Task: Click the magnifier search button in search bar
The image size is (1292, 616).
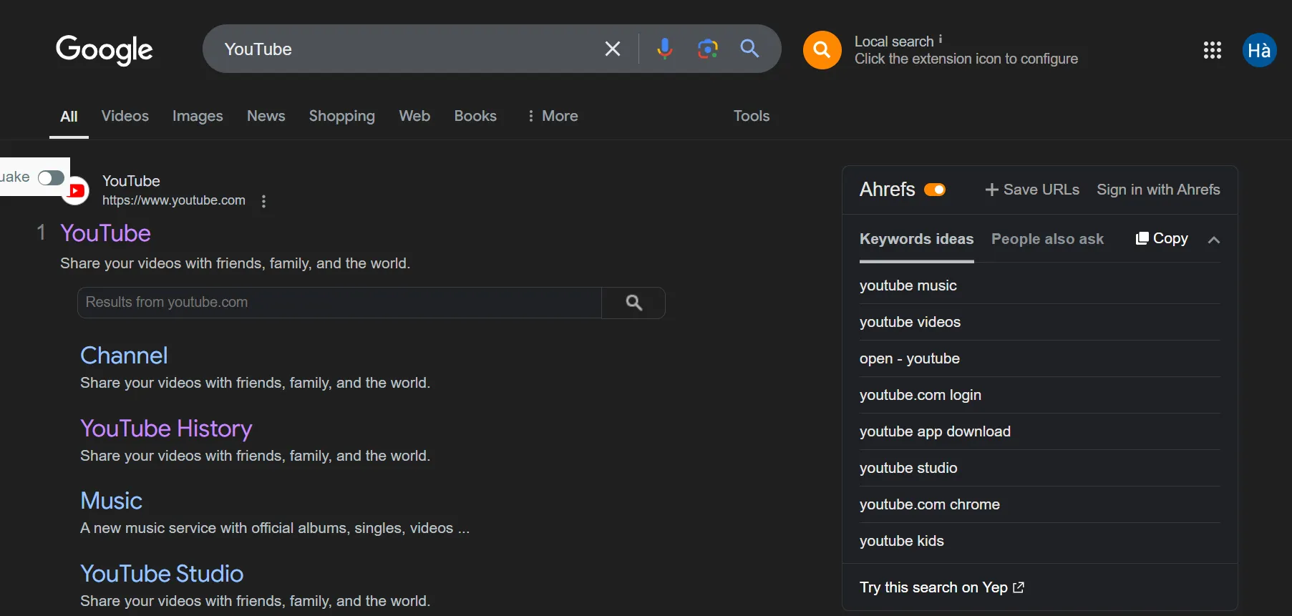Action: [749, 49]
